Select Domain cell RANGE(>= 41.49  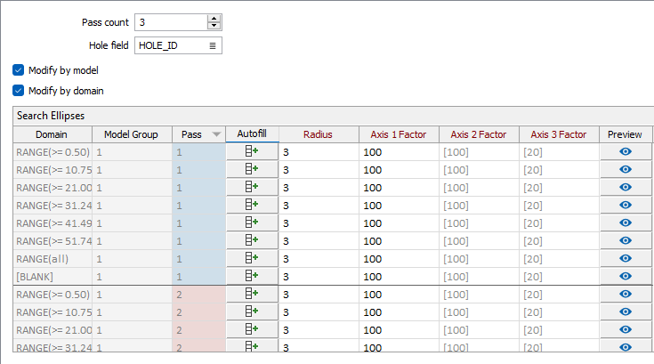coord(52,223)
